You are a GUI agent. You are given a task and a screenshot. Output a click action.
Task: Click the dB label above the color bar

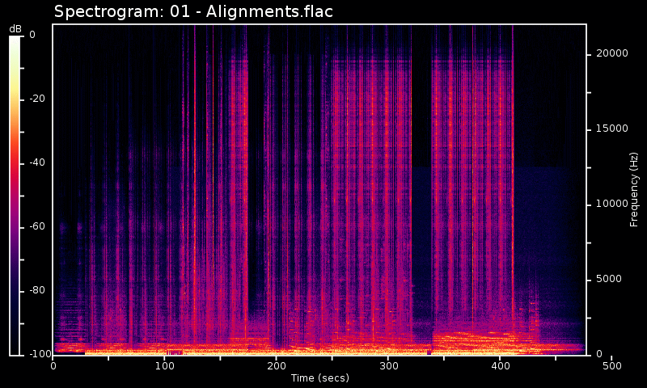15,28
